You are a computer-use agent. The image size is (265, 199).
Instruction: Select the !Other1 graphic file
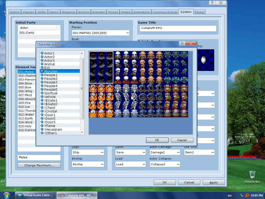(60, 133)
